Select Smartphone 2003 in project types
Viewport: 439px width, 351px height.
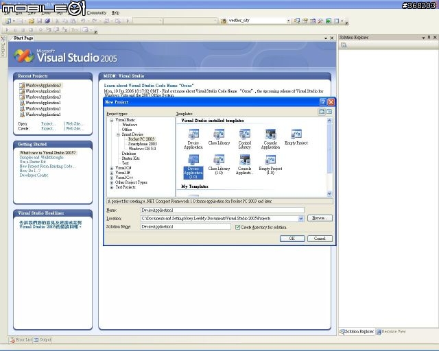point(143,144)
